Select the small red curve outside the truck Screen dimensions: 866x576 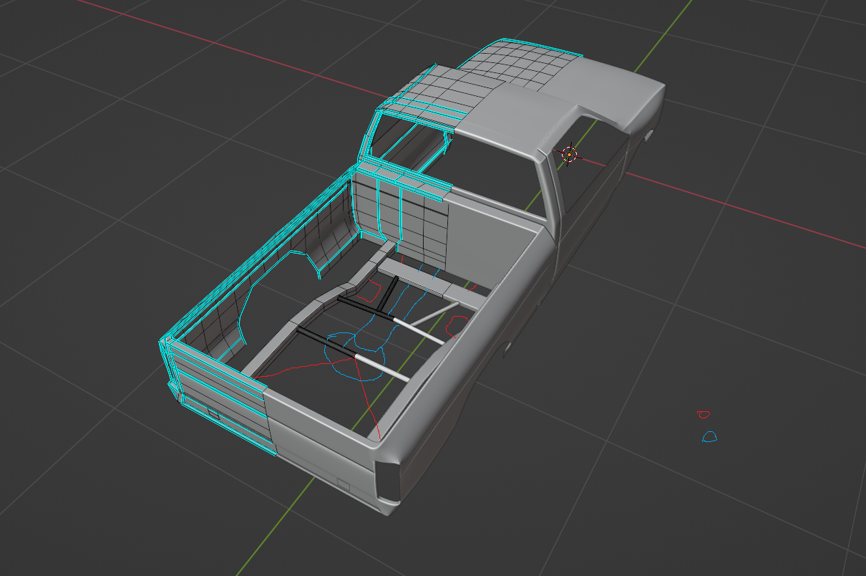[x=704, y=413]
